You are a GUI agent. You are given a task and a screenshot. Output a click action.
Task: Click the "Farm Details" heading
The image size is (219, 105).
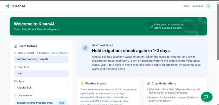[x=28, y=46]
